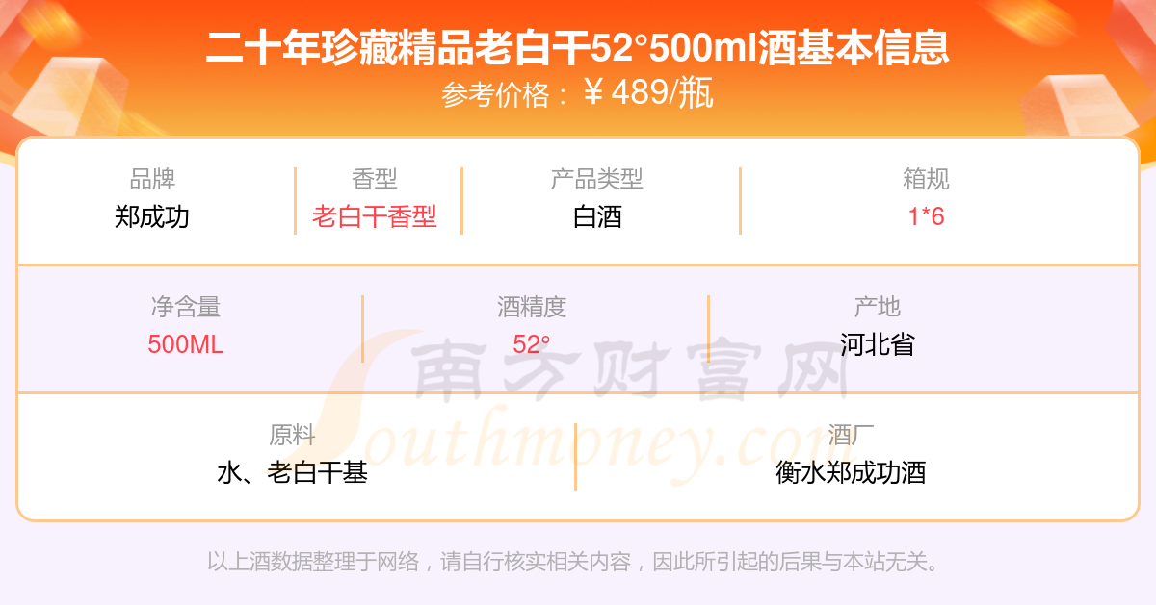Click the 箱规 label
The width and height of the screenshot is (1156, 605).
click(926, 179)
